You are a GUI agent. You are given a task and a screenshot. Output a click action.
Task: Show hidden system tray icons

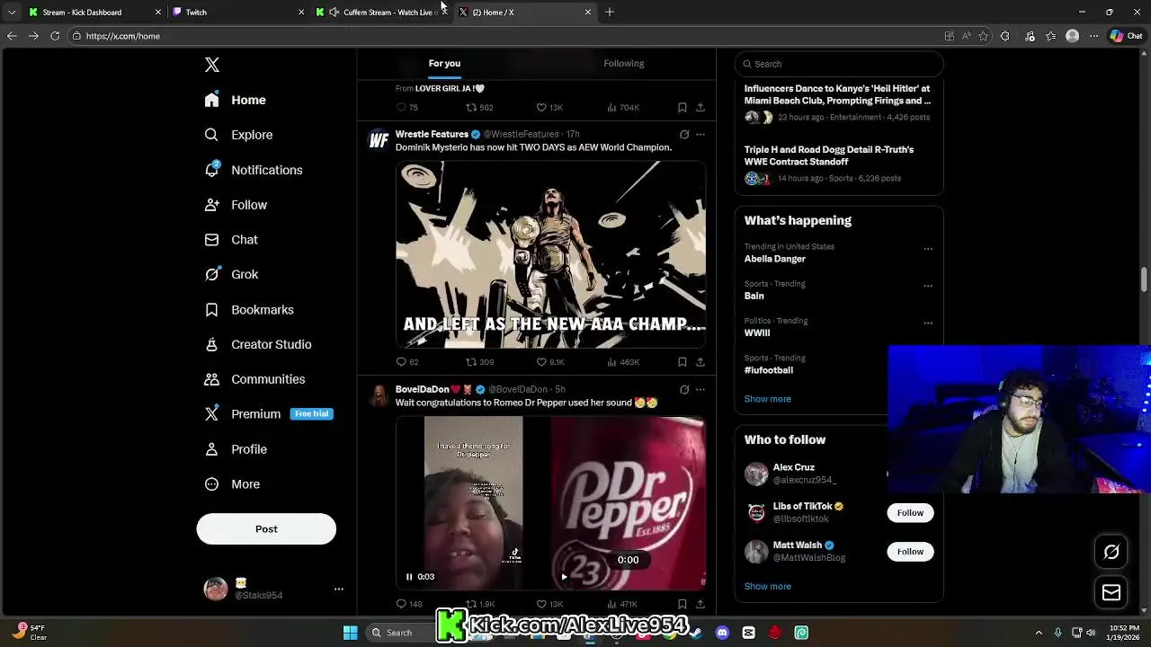click(1039, 633)
